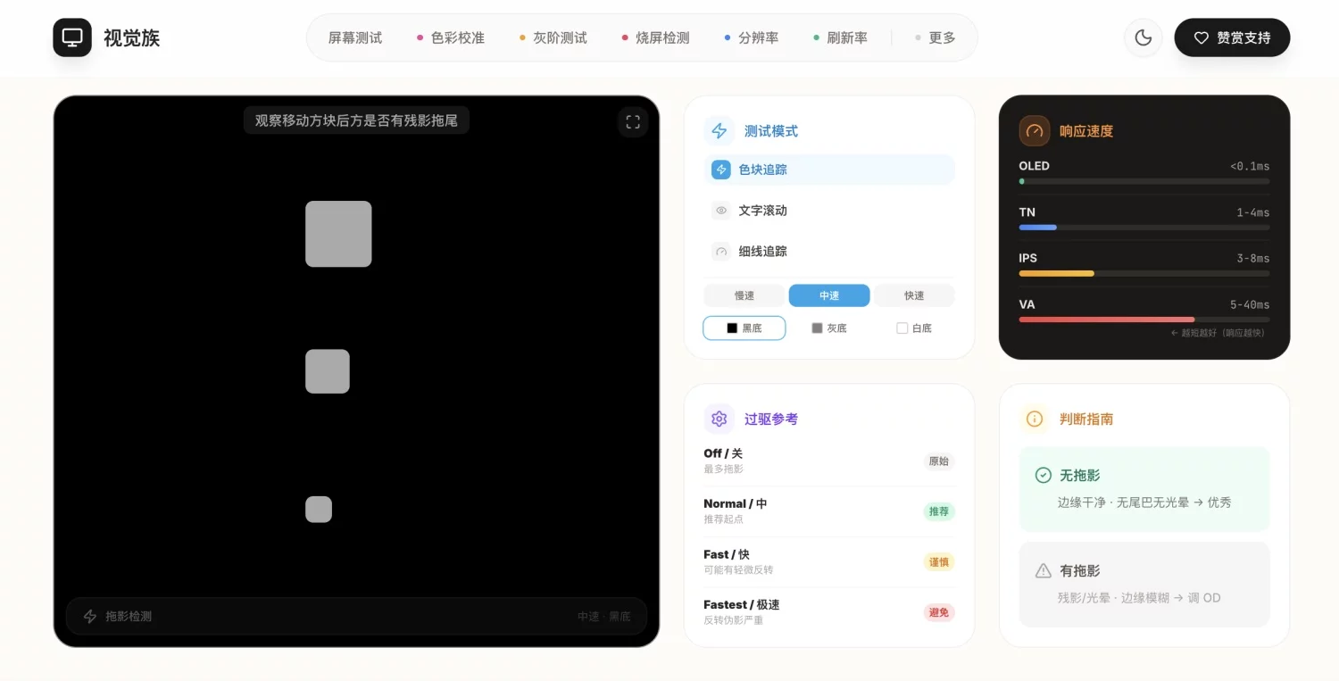
Task: Click the 拖影检测 lightning icon in status bar
Action: coord(90,616)
